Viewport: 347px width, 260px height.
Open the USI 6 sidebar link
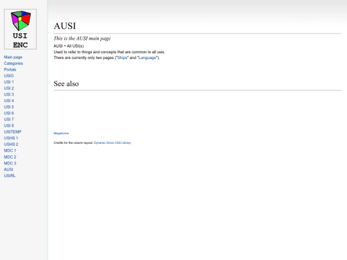tap(9, 113)
